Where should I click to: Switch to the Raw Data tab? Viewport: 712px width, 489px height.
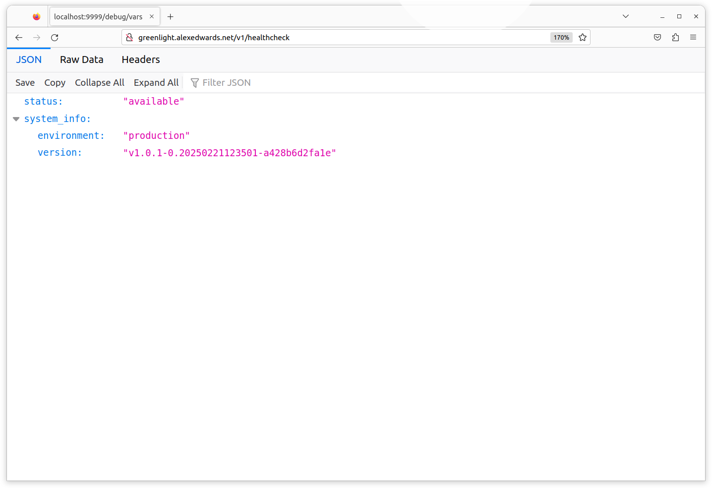pyautogui.click(x=82, y=60)
